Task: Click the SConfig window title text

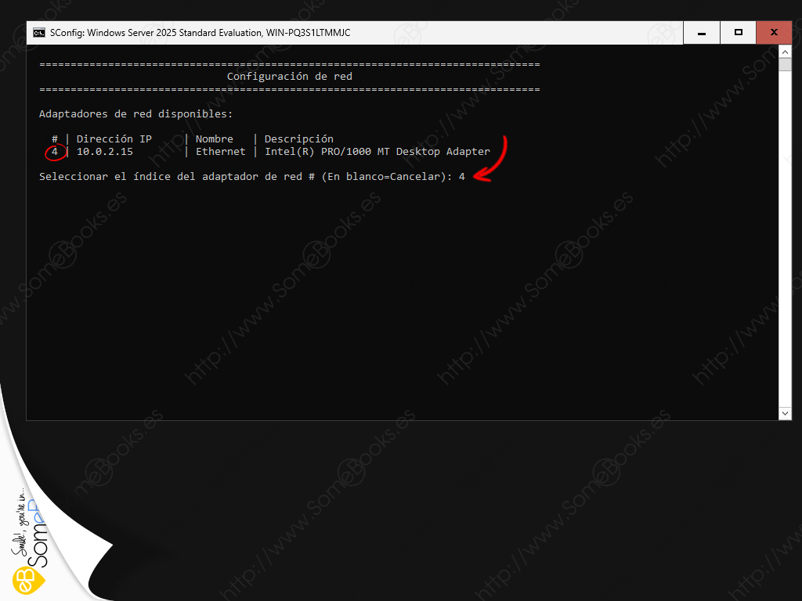Action: (200, 33)
